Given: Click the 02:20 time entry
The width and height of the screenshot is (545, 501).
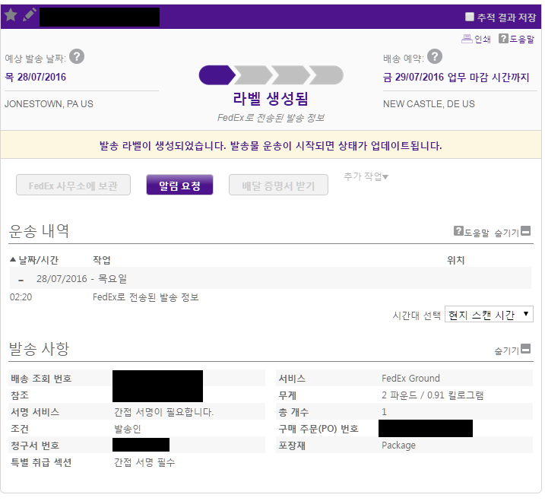Looking at the screenshot, I should (21, 297).
